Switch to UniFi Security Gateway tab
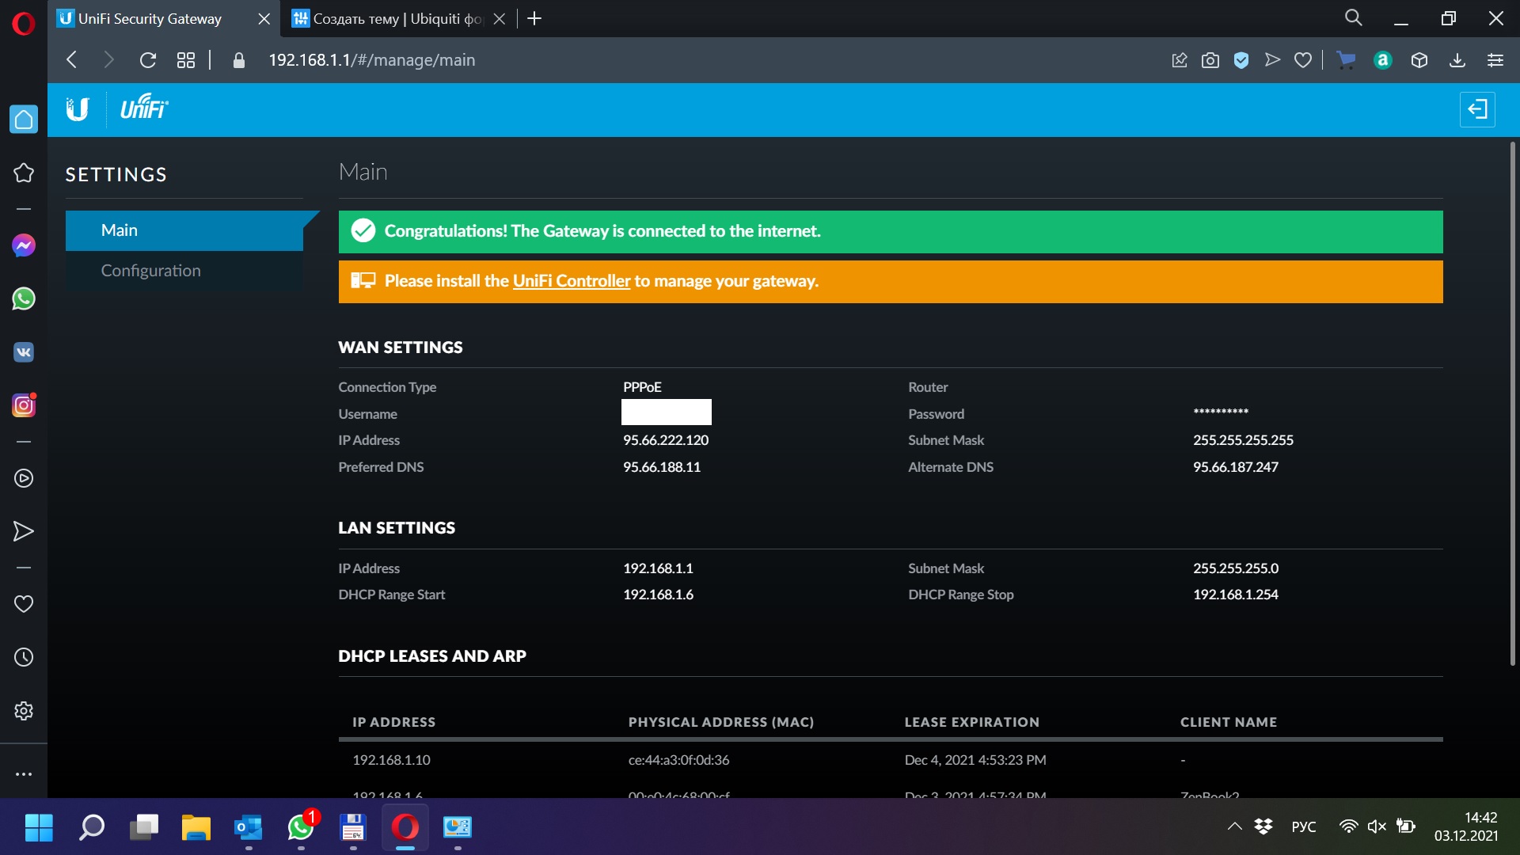 150,19
